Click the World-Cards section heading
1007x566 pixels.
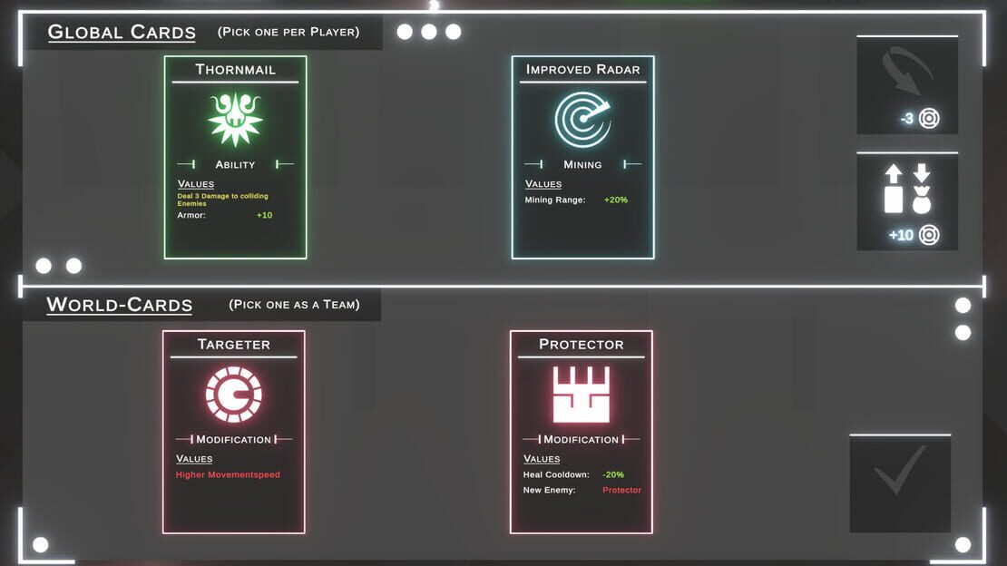coord(120,305)
